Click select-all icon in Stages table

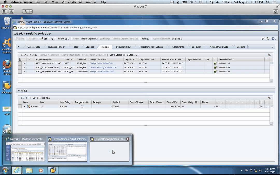pos(20,59)
